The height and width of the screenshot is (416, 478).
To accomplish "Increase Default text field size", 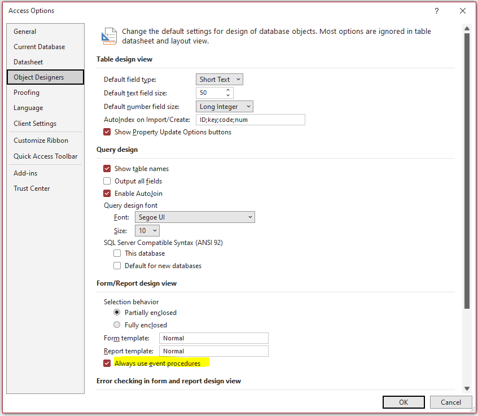I will [x=228, y=90].
